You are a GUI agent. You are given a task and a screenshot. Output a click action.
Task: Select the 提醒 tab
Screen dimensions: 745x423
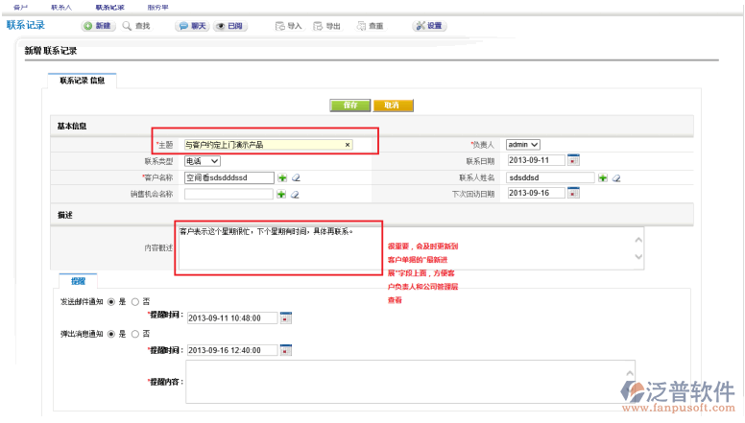pos(79,281)
